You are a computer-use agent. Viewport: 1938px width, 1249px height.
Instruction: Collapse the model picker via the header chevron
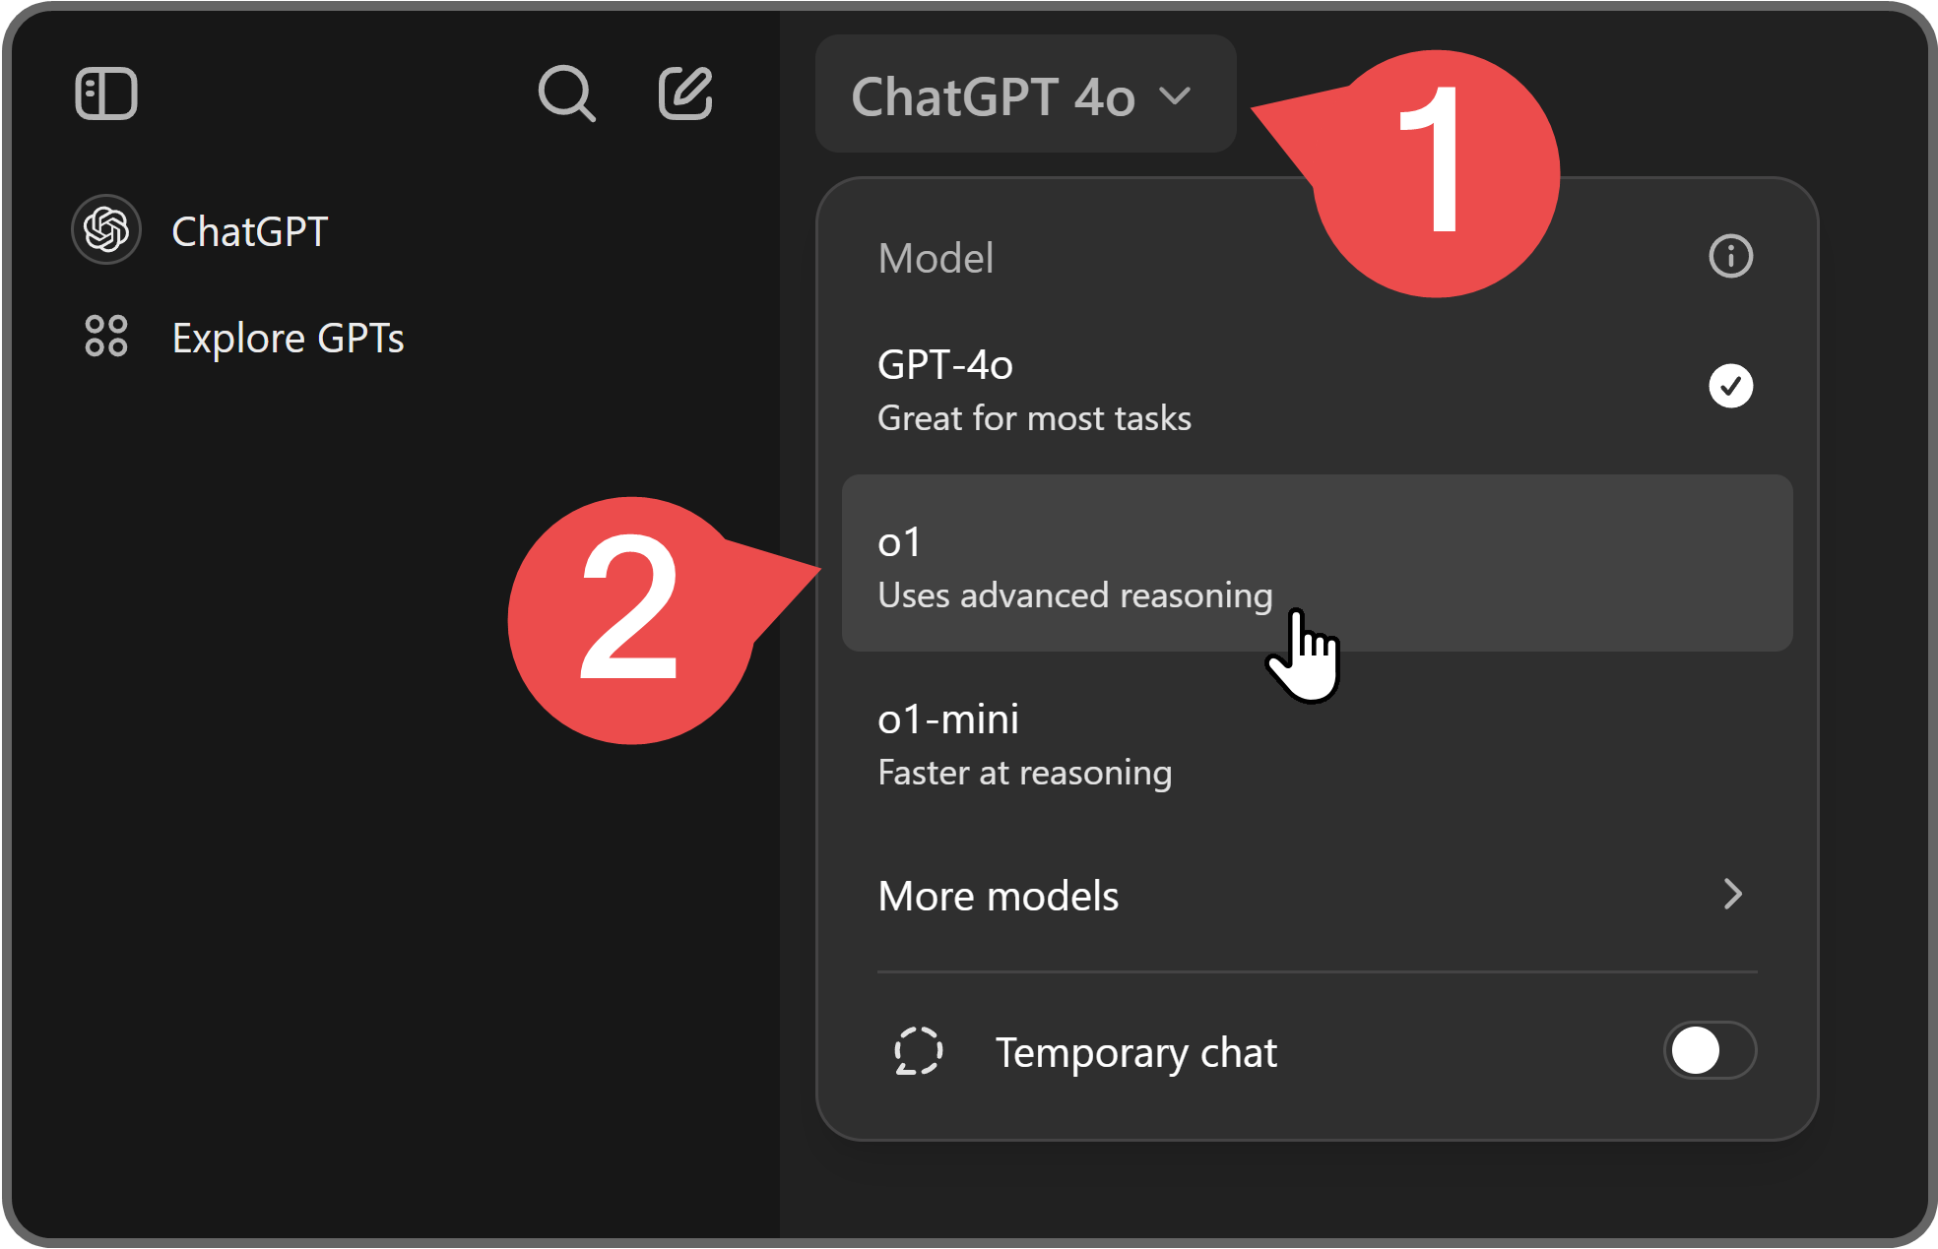1178,96
